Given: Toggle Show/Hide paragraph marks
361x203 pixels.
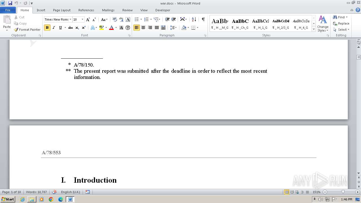Looking at the screenshot, I should [203, 19].
